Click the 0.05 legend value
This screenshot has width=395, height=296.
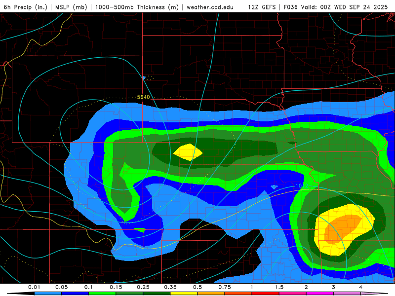[x=61, y=287]
